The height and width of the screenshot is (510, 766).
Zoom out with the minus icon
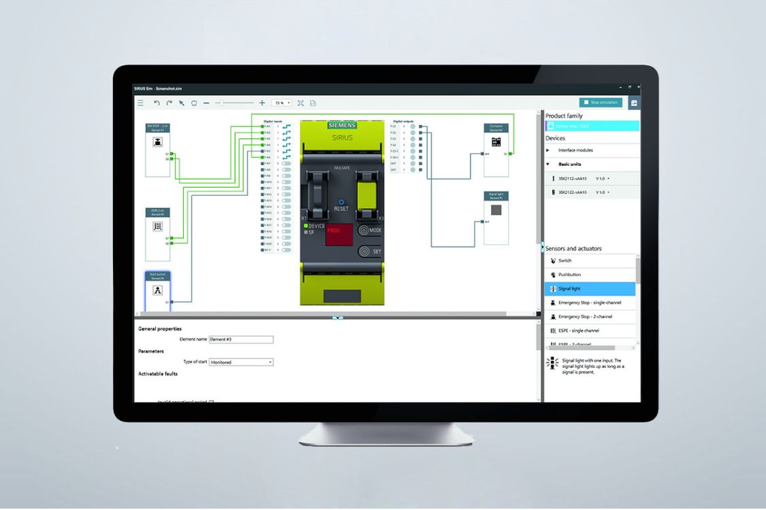tap(206, 103)
